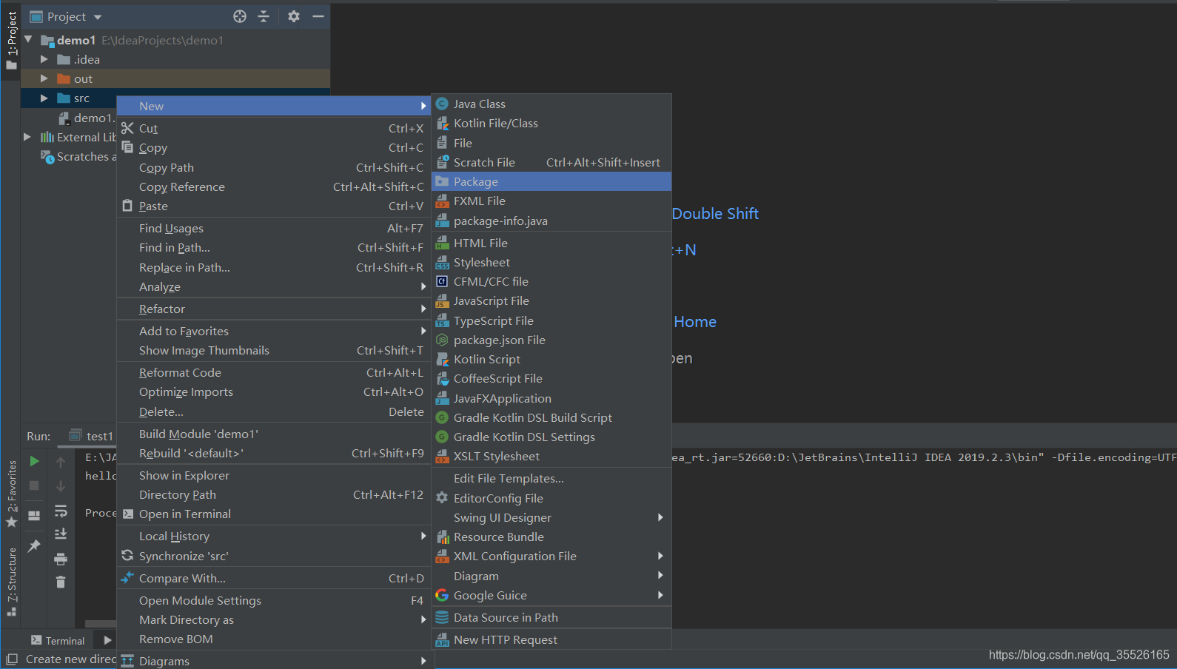The image size is (1177, 669).
Task: Open Project panel settings gear
Action: point(294,16)
